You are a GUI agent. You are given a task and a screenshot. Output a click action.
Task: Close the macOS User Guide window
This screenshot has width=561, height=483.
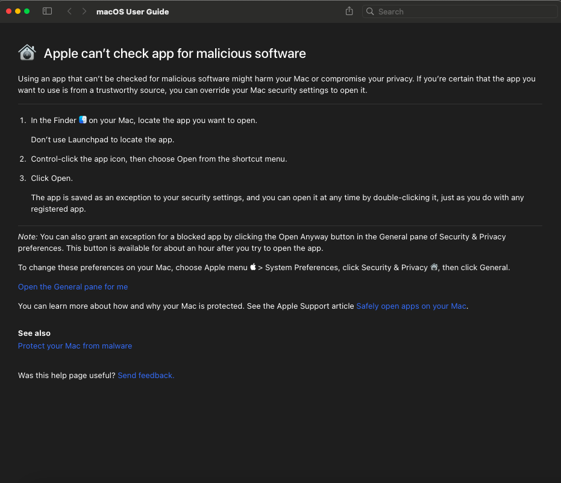click(x=9, y=11)
